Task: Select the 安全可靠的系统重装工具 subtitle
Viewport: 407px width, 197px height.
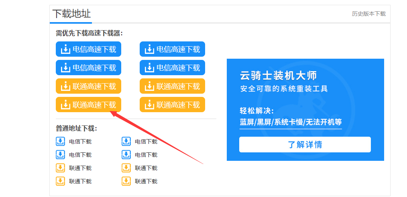Action: coord(284,88)
